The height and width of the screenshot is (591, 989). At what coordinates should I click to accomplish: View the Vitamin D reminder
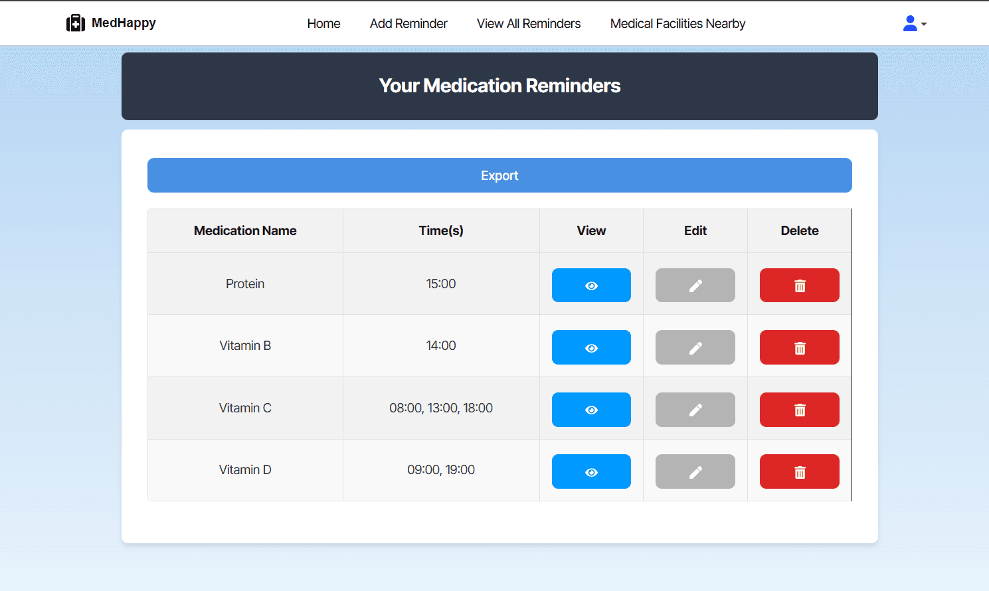coord(591,471)
